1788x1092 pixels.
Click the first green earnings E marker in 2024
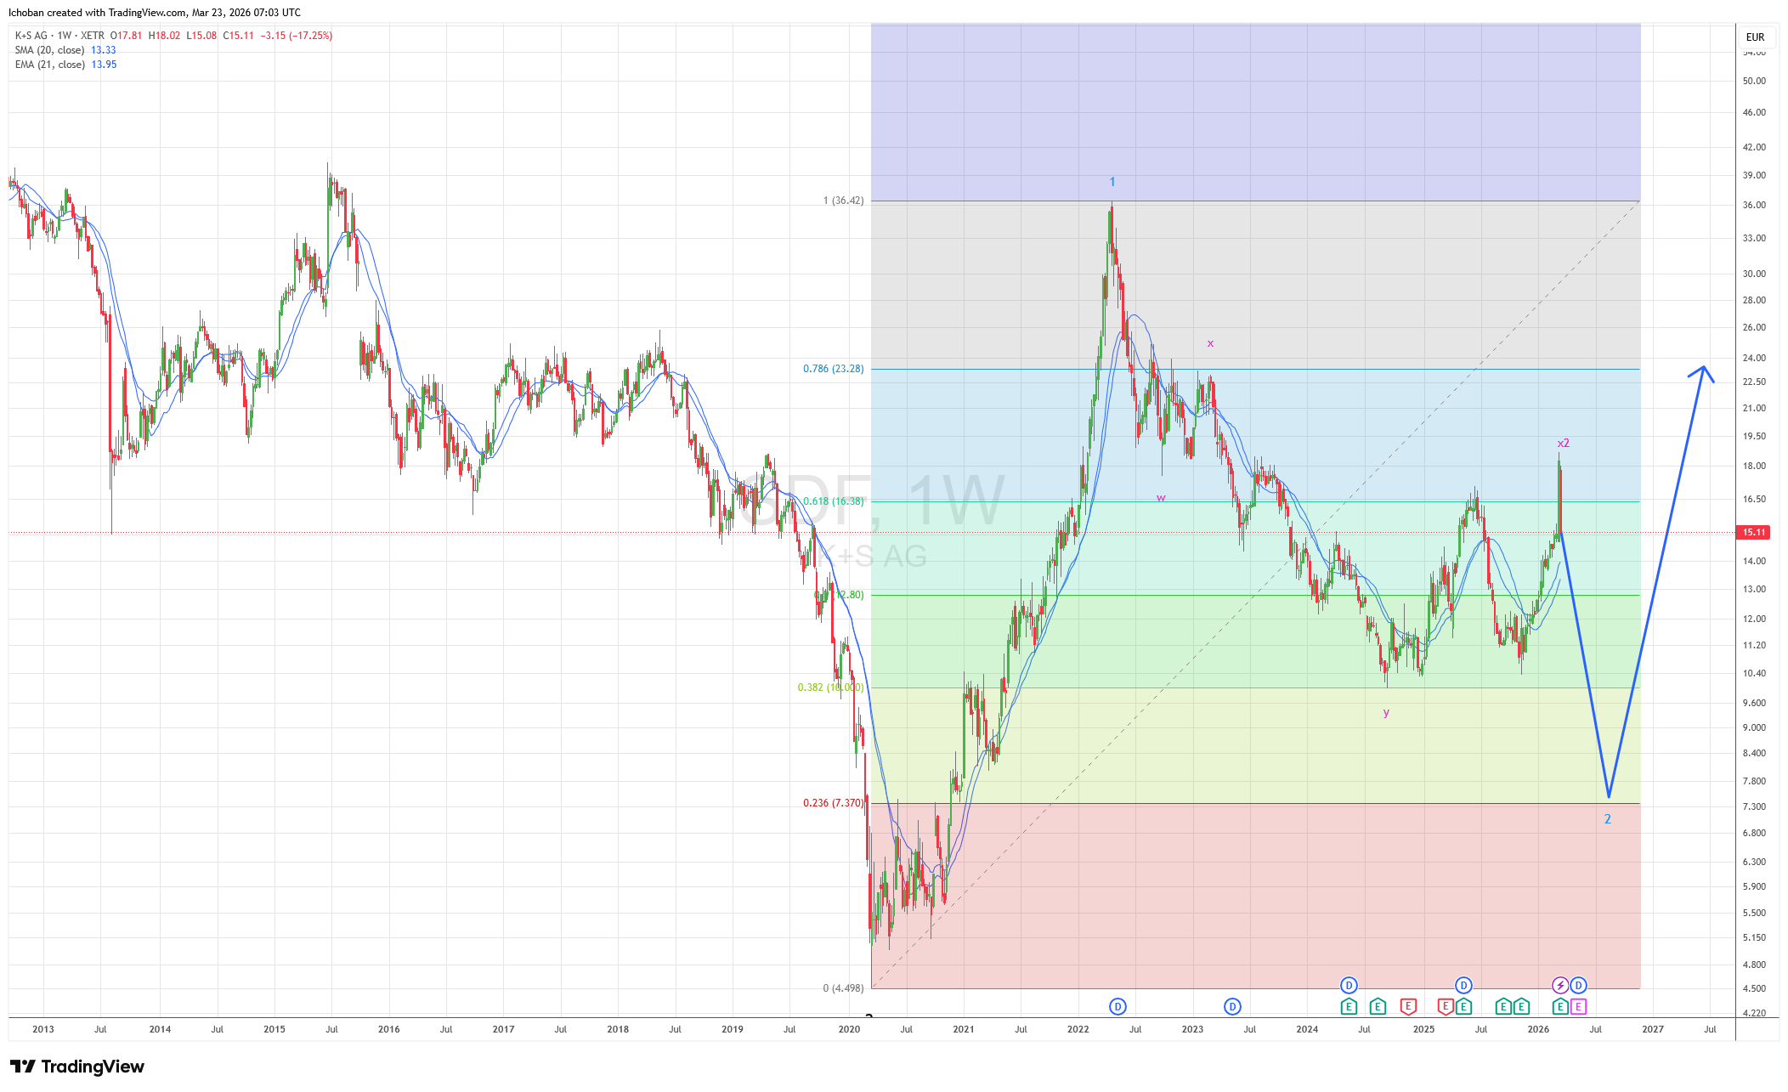tap(1349, 1007)
